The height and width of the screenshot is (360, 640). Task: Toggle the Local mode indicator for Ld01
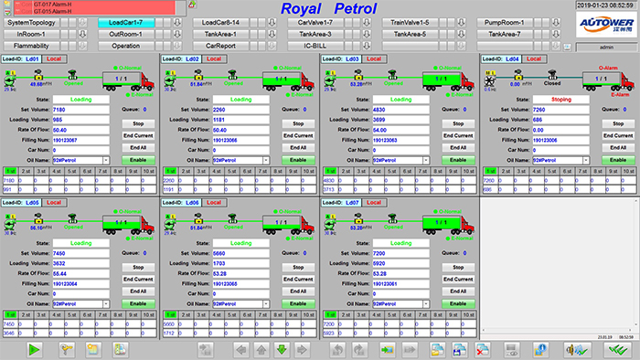click(54, 59)
